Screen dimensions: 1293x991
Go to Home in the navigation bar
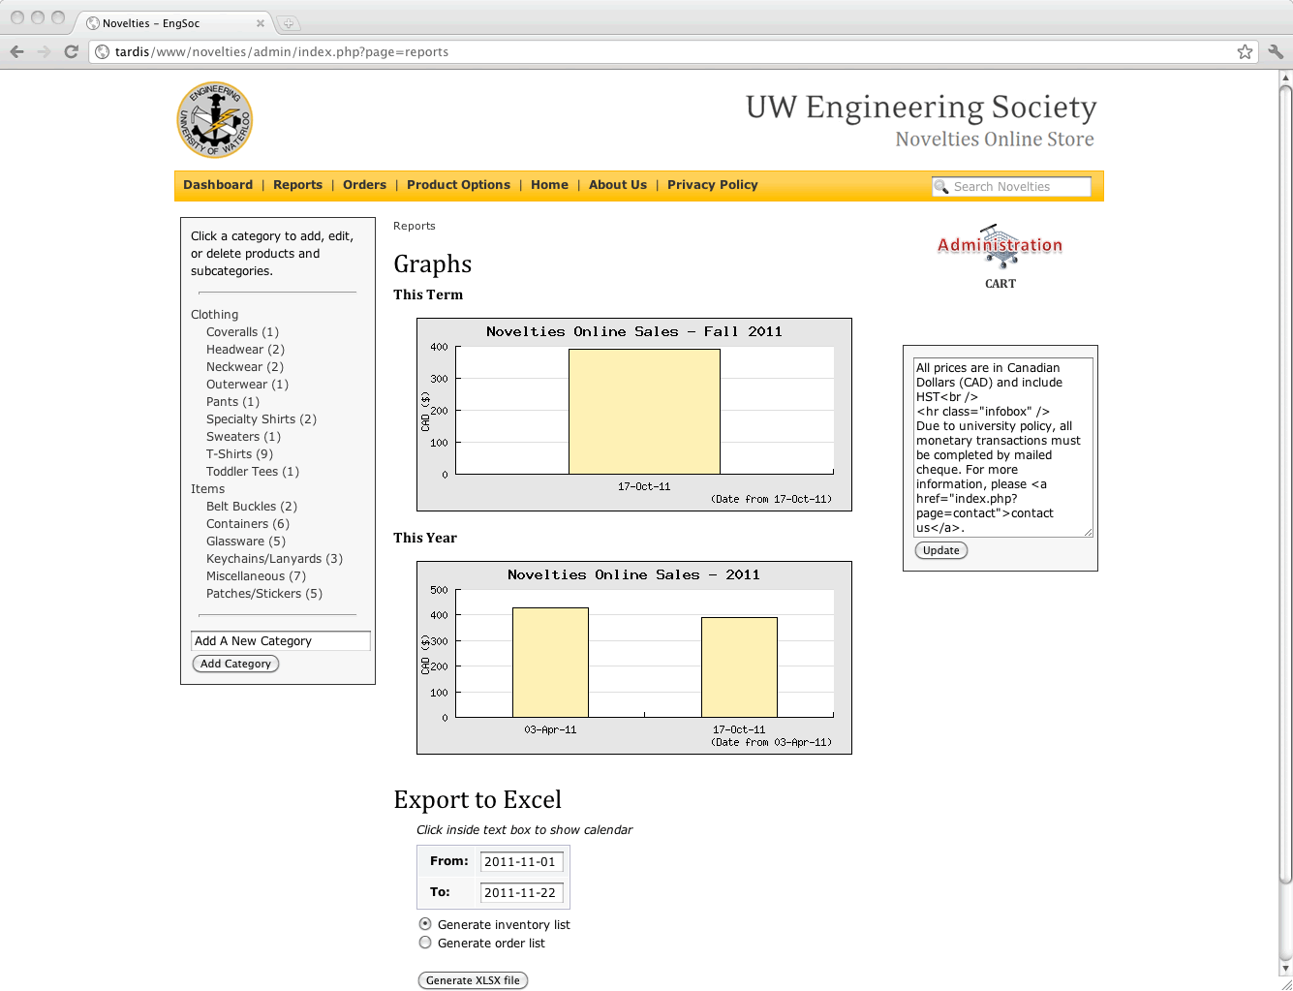click(549, 185)
